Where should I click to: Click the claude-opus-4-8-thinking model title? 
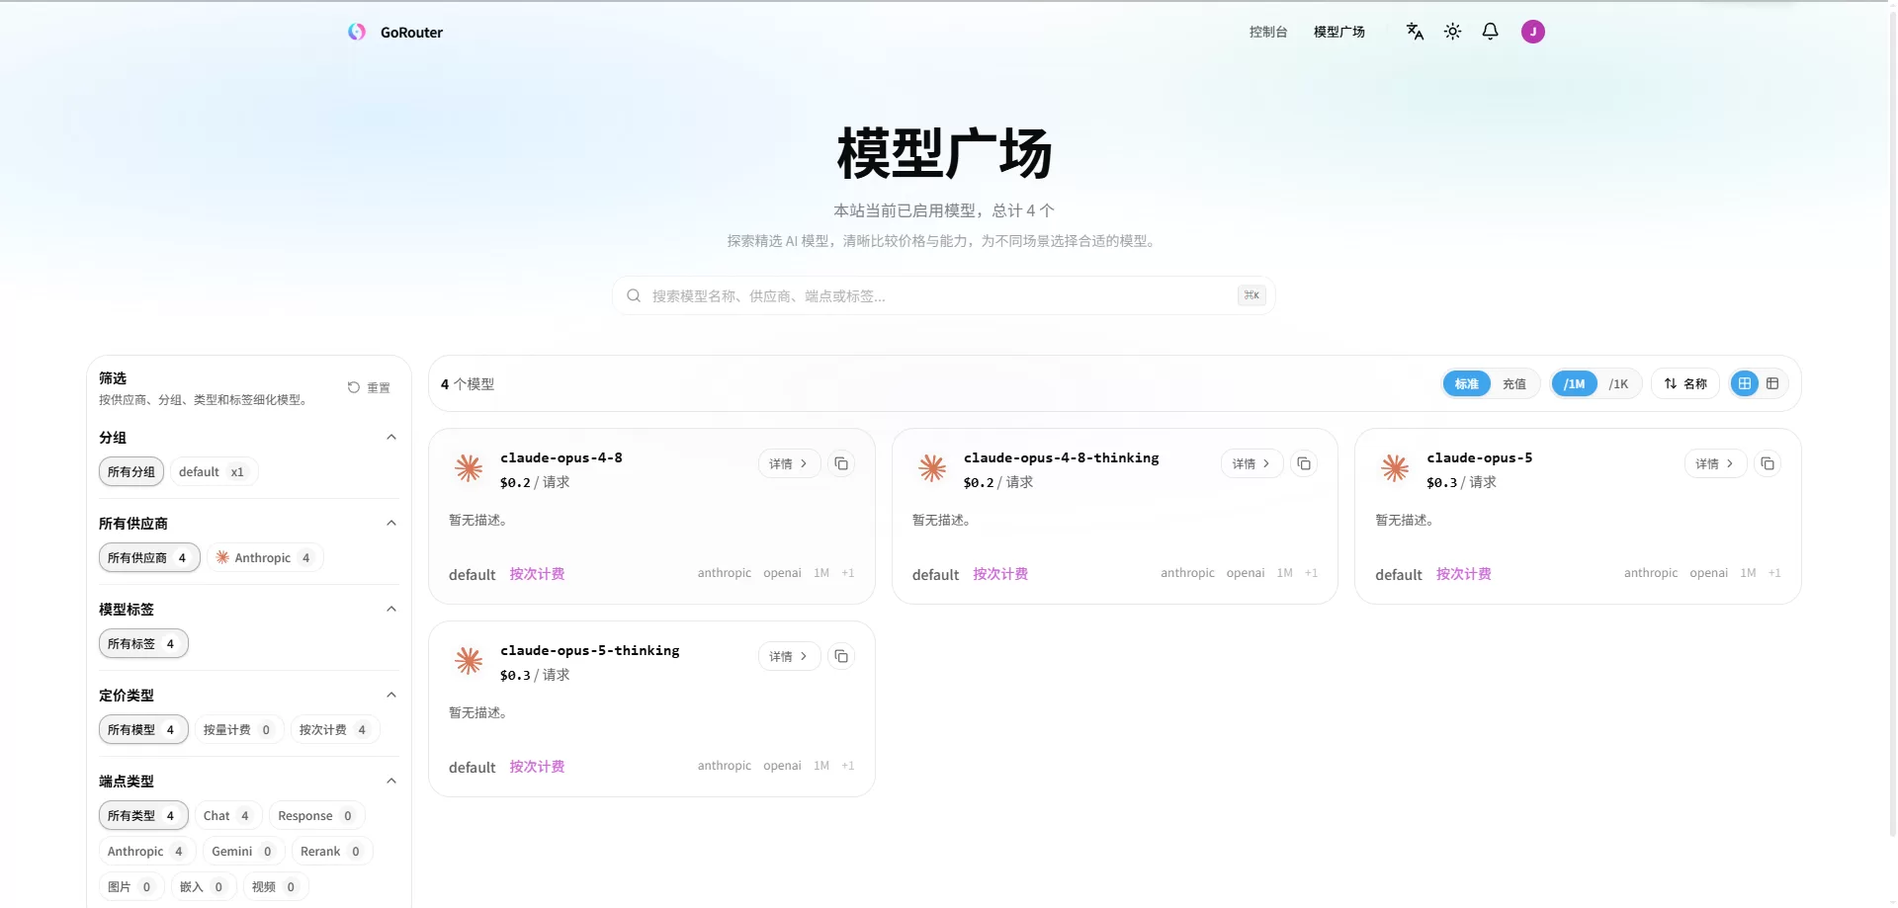click(x=1062, y=457)
